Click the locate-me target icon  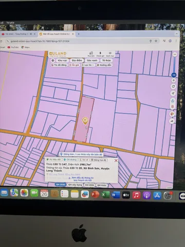(x=53, y=60)
